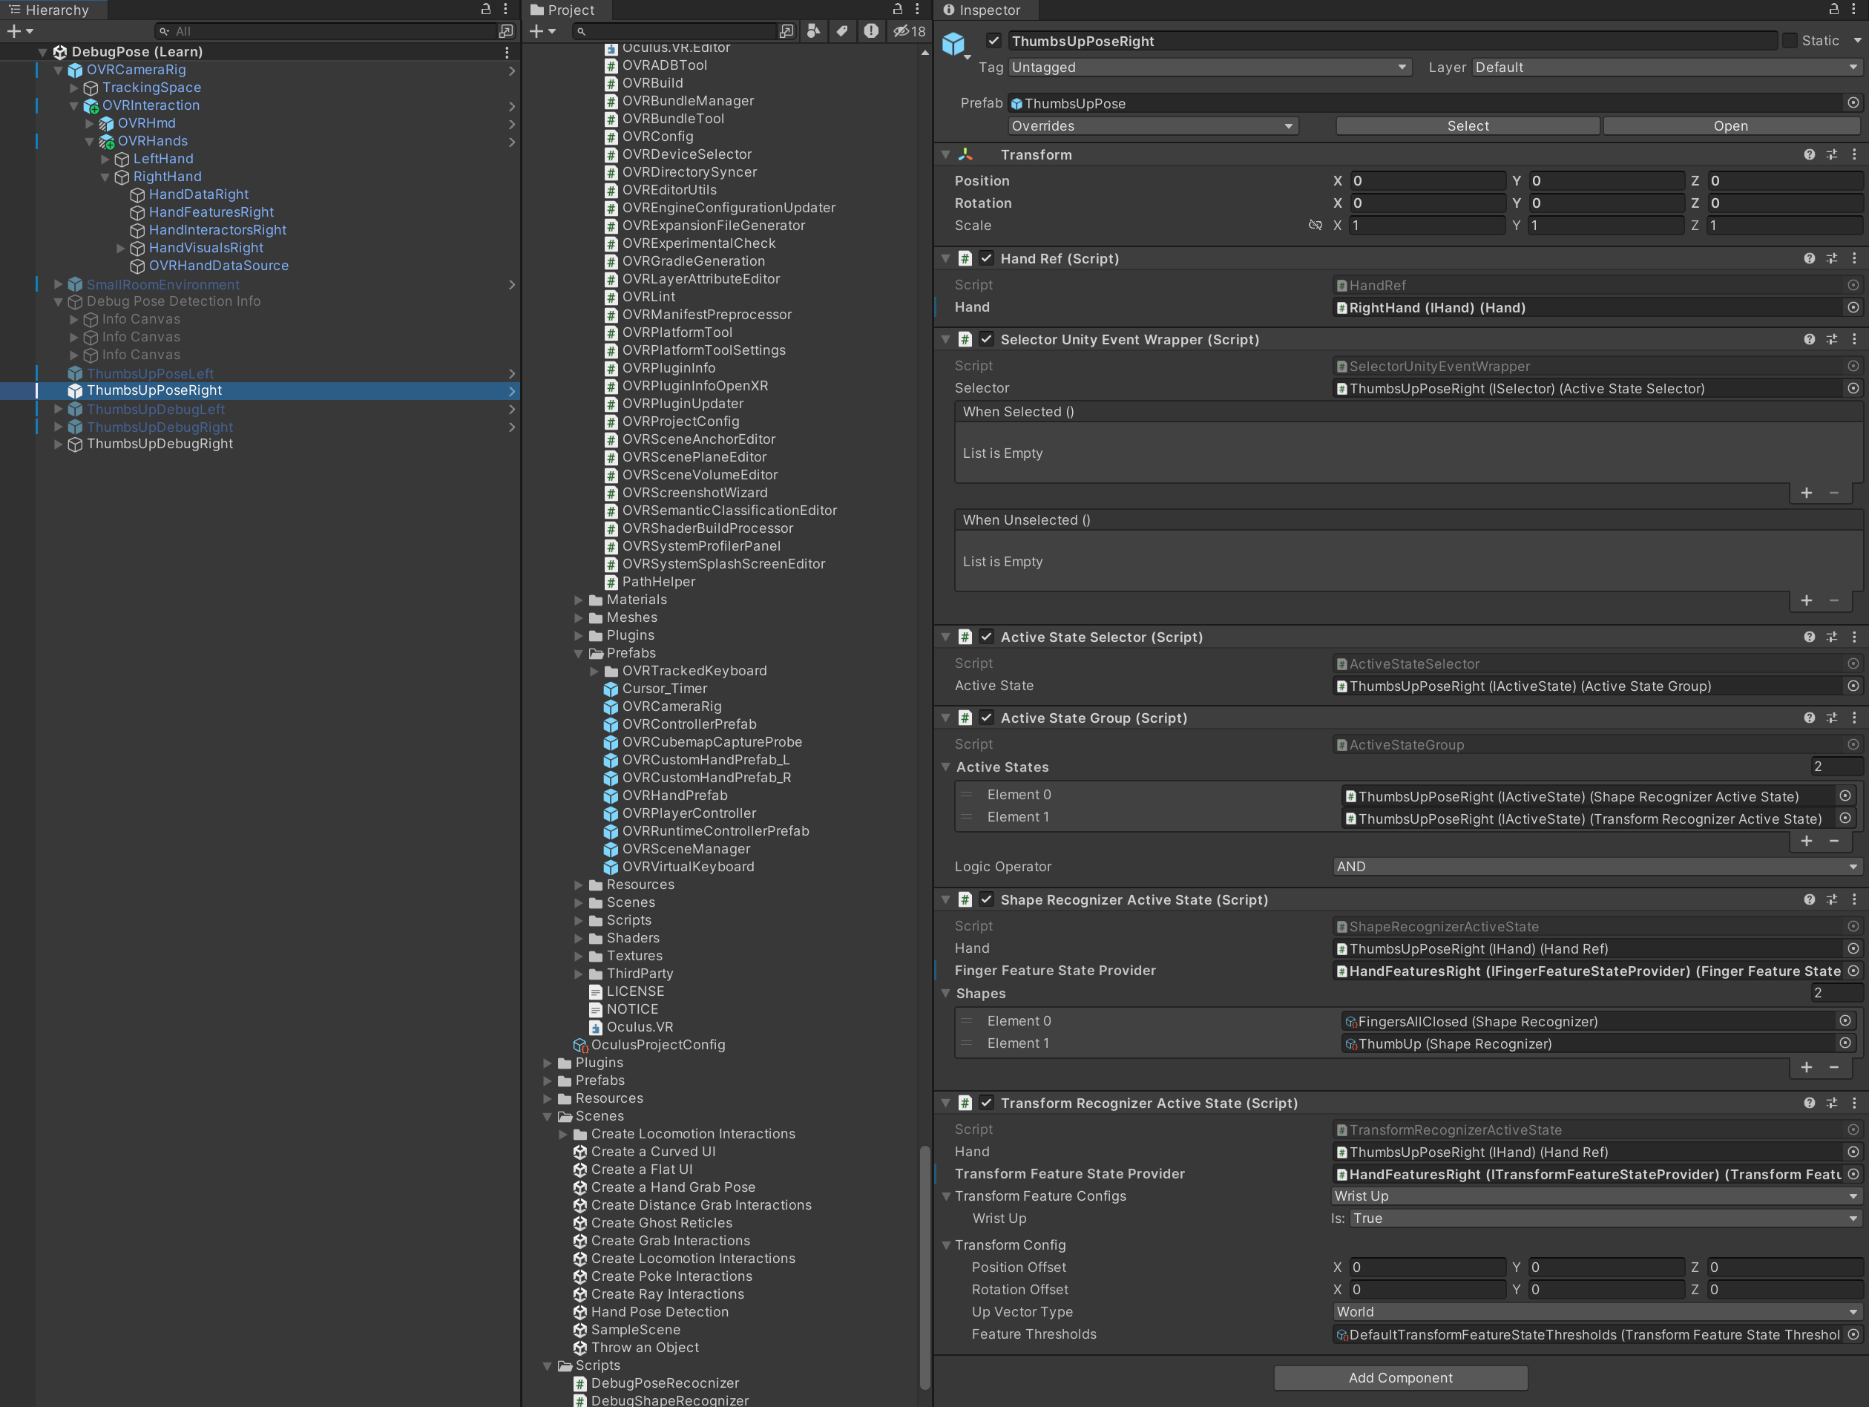The image size is (1869, 1407).
Task: Click the Project panel lock icon
Action: (897, 10)
